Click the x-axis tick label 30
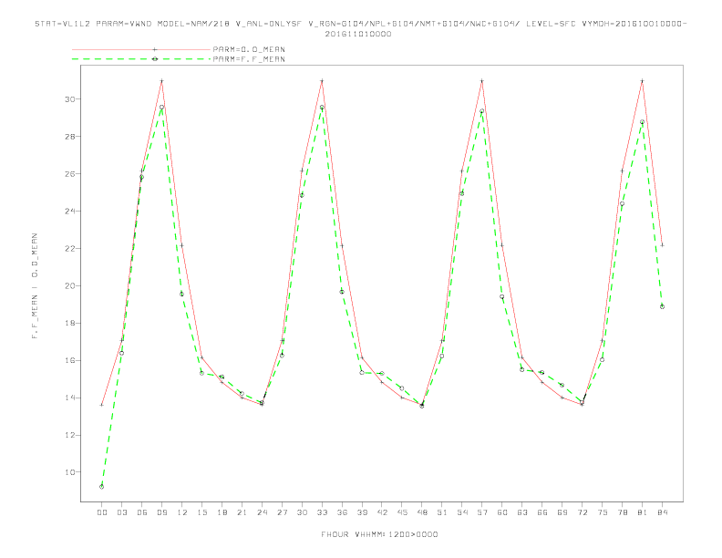The width and height of the screenshot is (722, 558). [x=302, y=512]
